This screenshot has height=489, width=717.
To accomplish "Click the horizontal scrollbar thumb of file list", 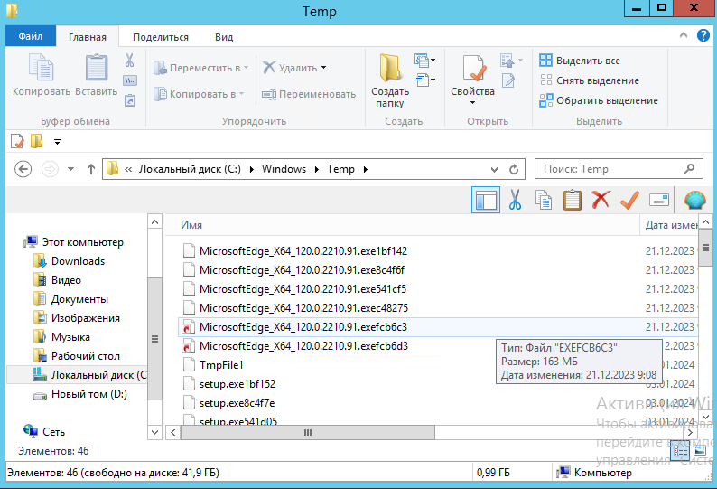I will 308,432.
